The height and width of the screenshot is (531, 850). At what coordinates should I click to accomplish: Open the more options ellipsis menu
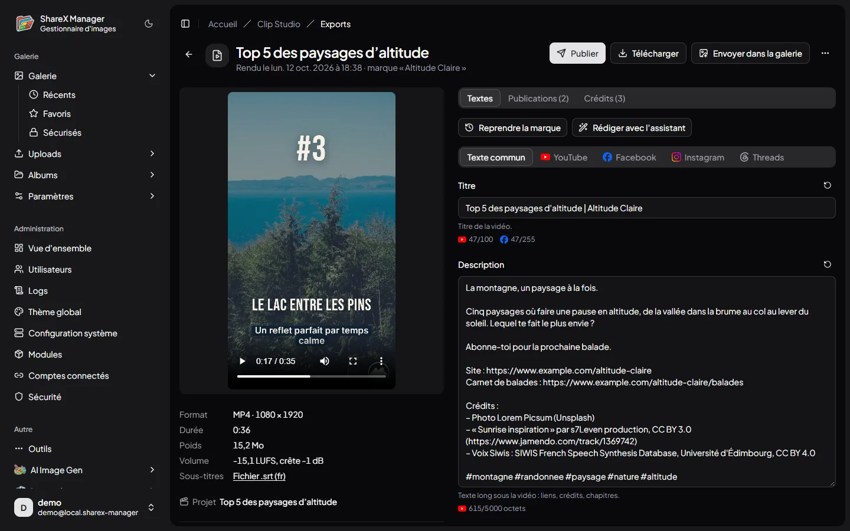pos(825,53)
